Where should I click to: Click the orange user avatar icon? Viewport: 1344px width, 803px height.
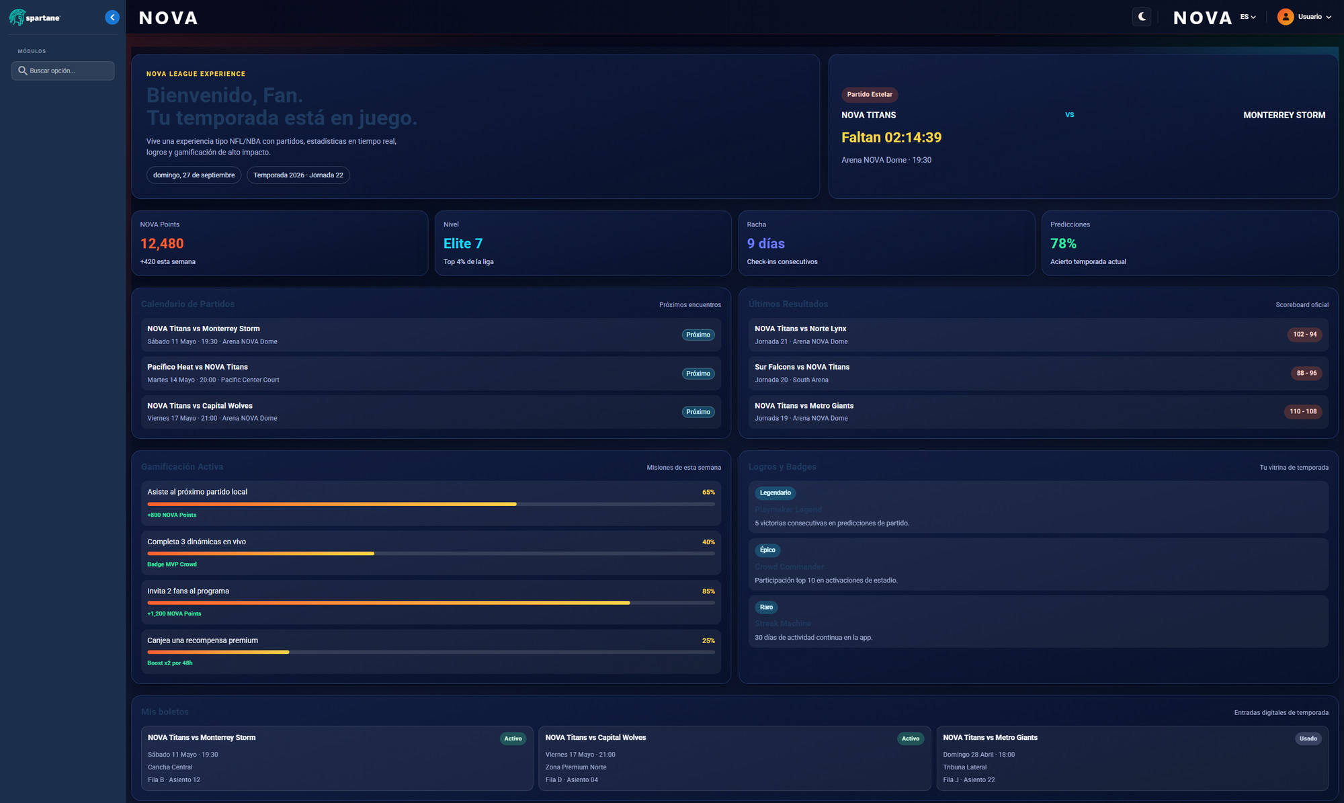click(1285, 17)
